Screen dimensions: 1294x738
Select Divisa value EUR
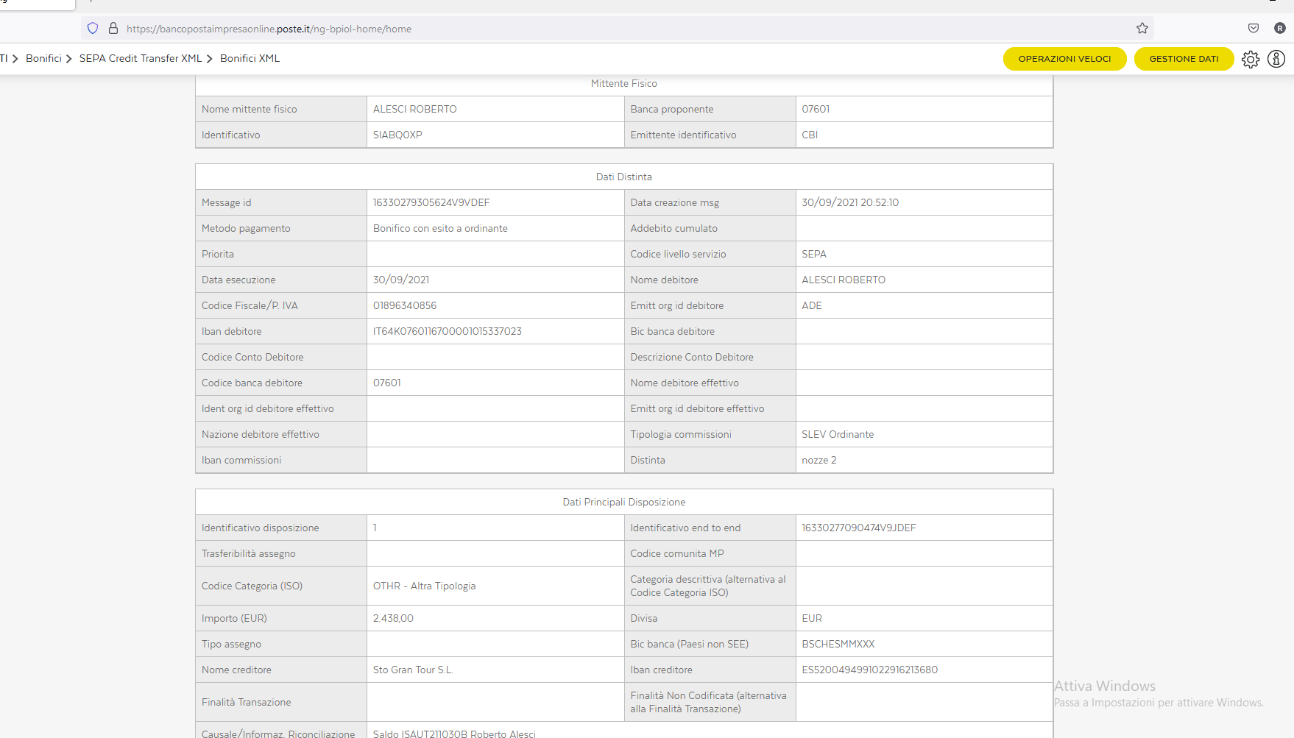coord(812,619)
